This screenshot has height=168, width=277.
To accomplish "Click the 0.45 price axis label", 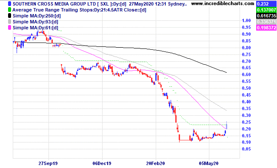I will pos(246,95).
